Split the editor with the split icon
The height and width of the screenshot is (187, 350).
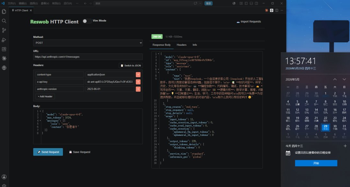click(x=277, y=10)
